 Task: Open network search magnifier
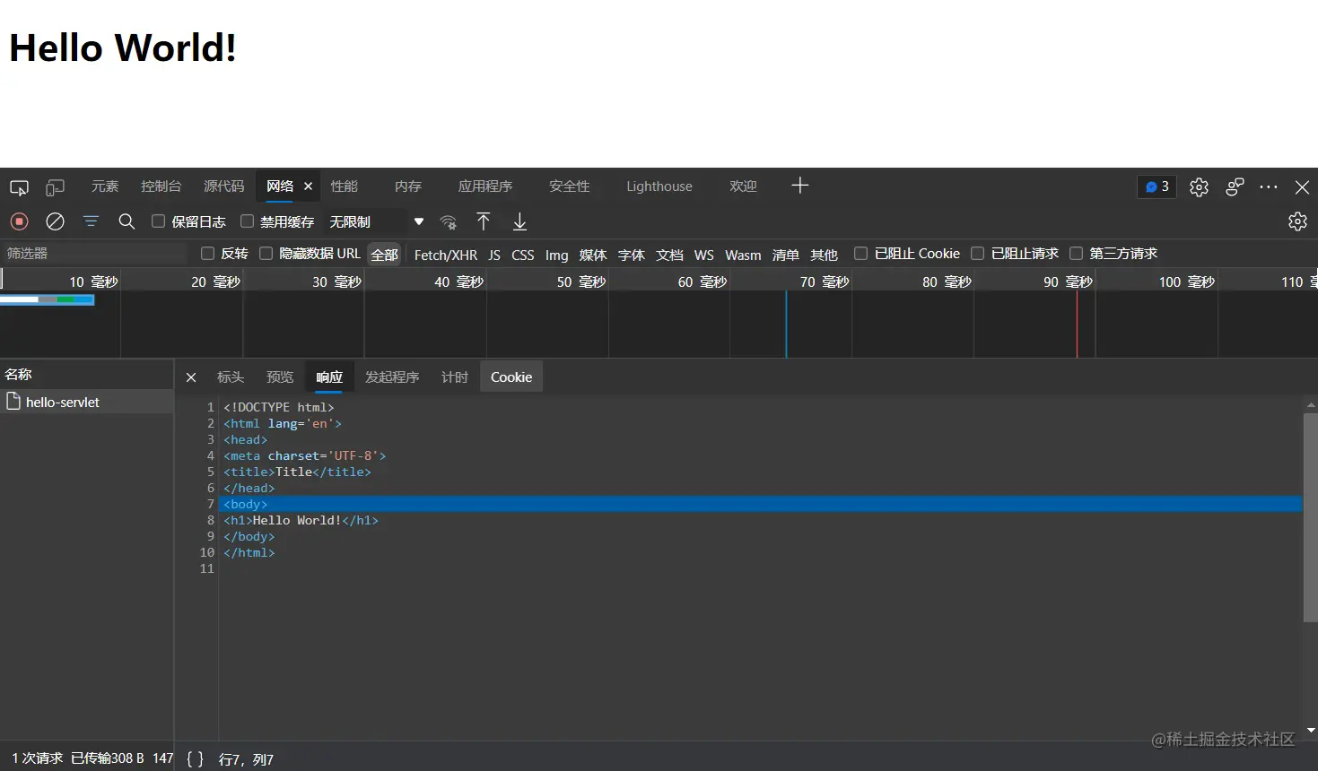point(127,221)
